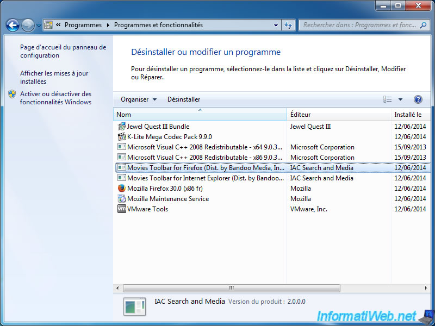435x326 pixels.
Task: Click 15/09/2013 date of Visual C++ x64
Action: click(x=410, y=147)
